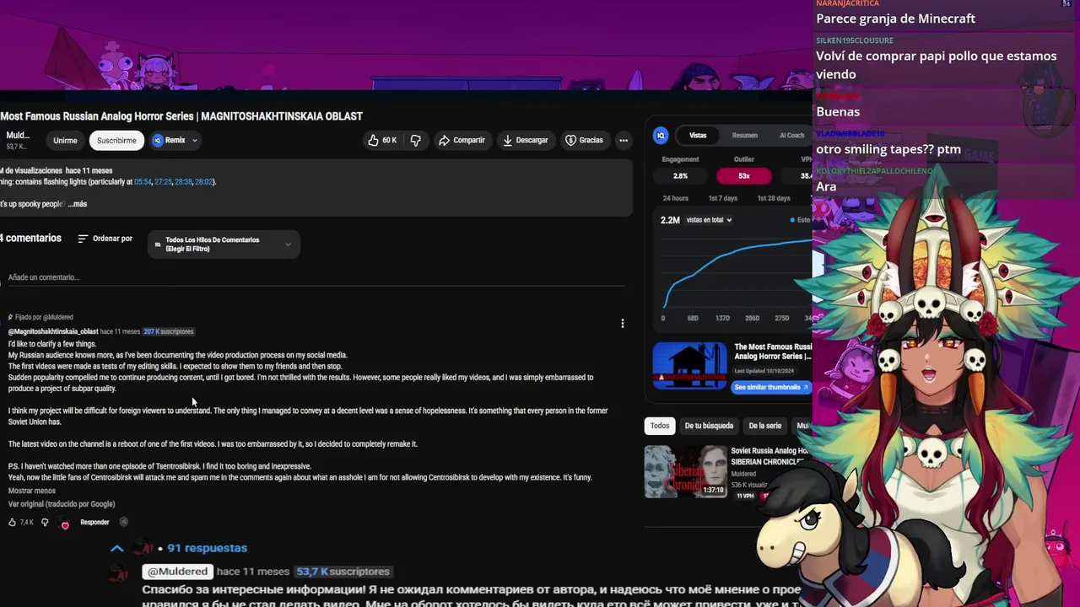This screenshot has width=1080, height=607.
Task: Switch to the Resumen tab
Action: pos(744,135)
